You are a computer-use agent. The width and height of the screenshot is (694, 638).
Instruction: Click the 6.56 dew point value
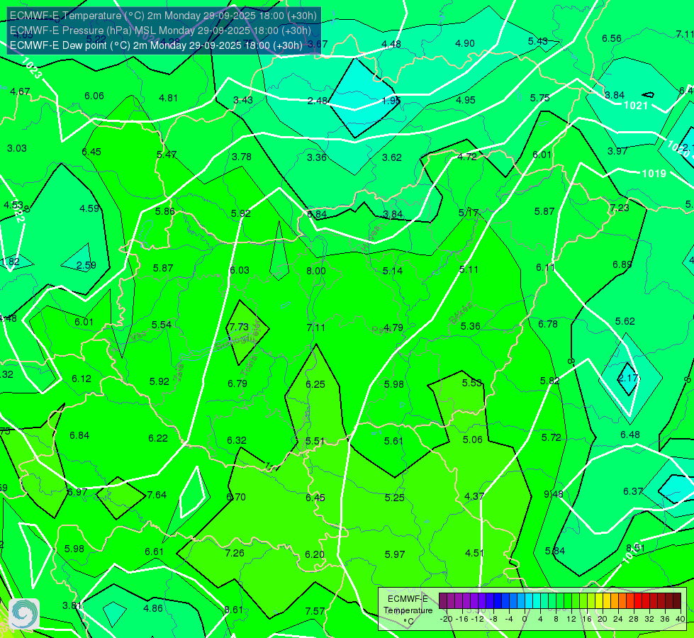612,38
